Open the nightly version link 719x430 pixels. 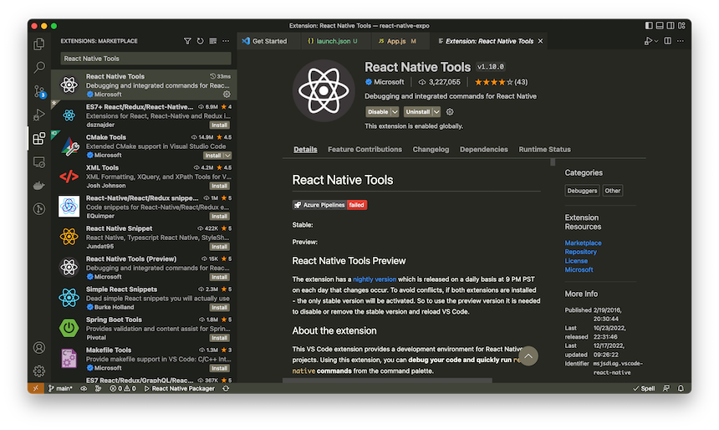pos(375,279)
